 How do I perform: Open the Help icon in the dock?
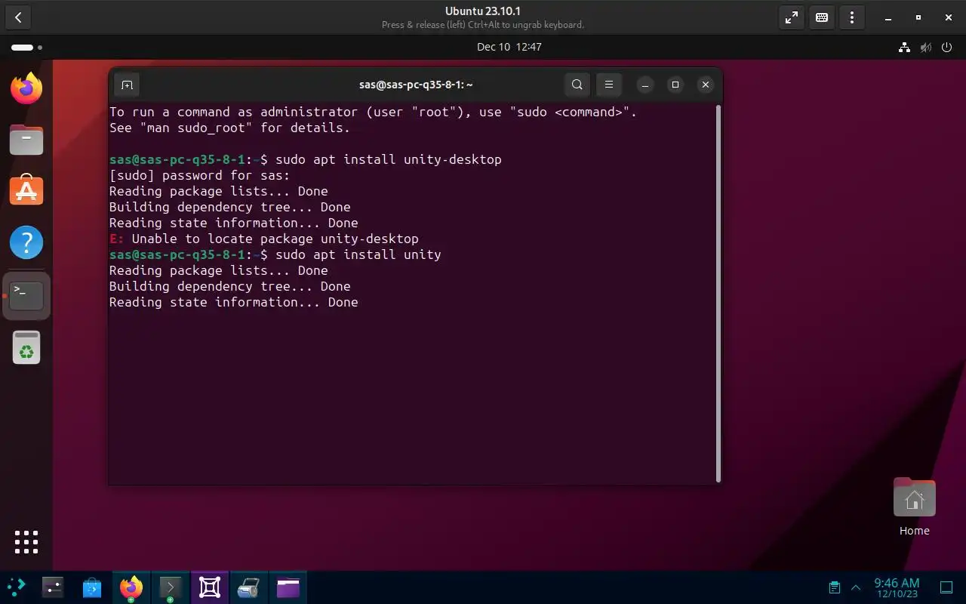26,242
